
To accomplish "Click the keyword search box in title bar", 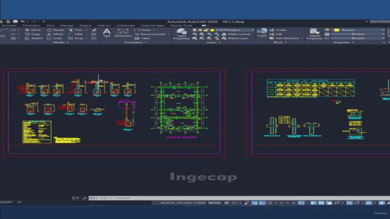I will 380,22.
